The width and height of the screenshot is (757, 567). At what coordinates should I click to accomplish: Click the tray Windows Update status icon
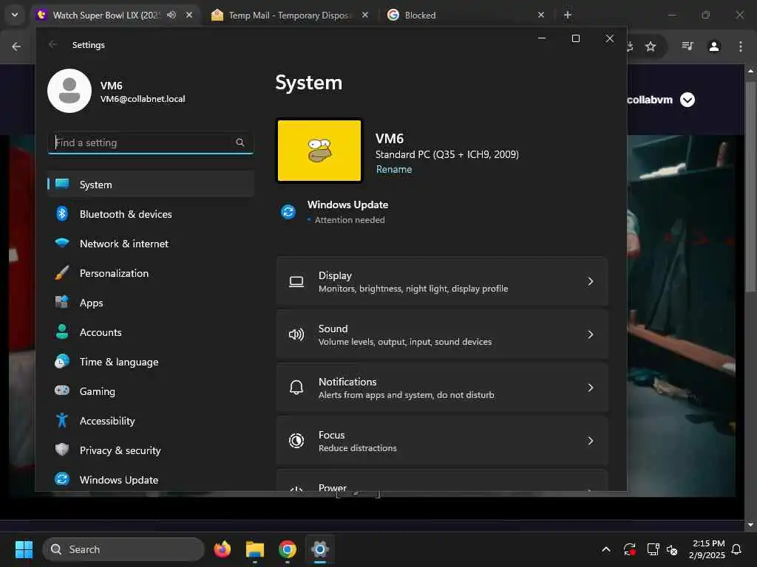coord(629,549)
